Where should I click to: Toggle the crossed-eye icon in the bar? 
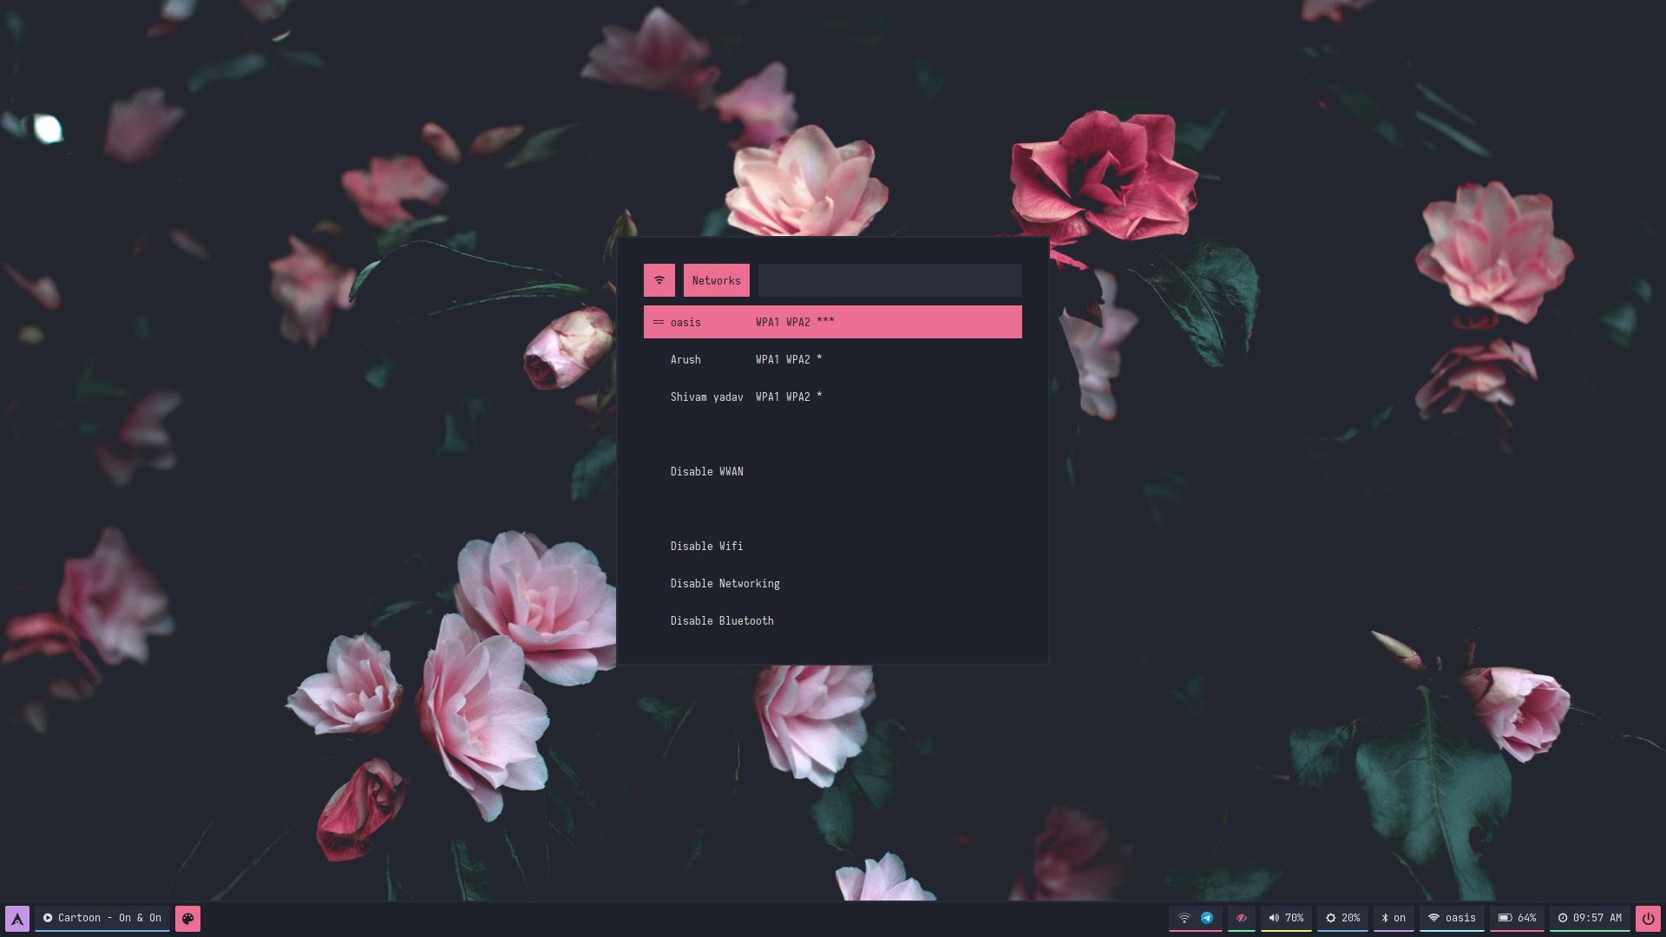pyautogui.click(x=1242, y=918)
